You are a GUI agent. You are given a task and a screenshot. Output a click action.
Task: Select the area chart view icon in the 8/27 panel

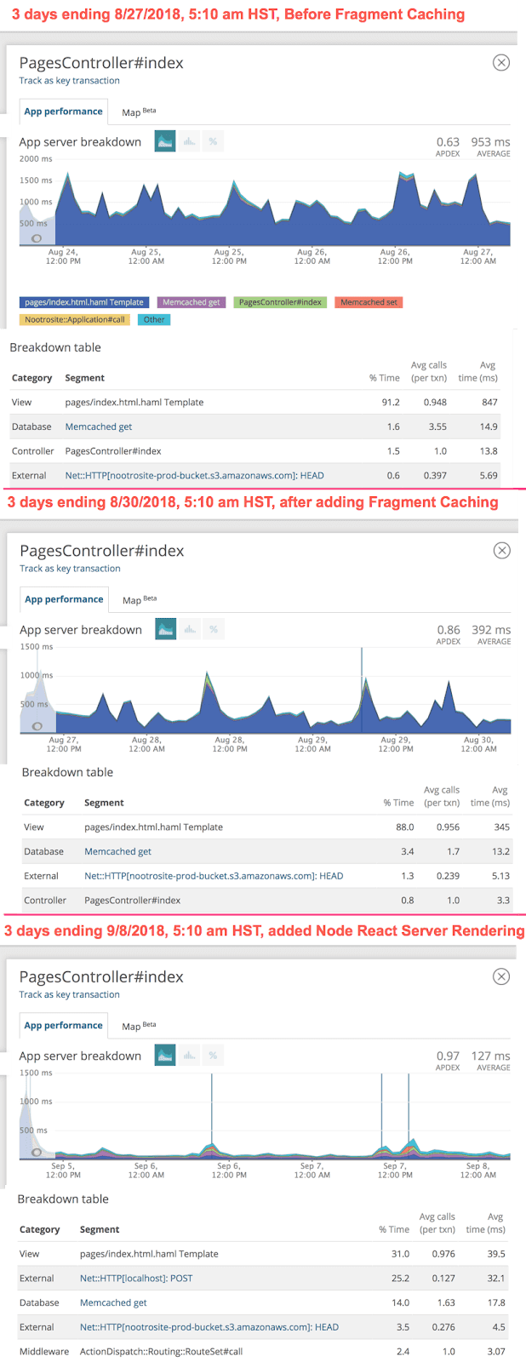point(165,141)
